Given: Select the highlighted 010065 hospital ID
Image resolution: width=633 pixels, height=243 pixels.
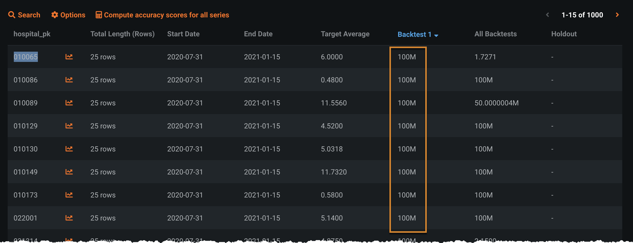Looking at the screenshot, I should click(26, 57).
